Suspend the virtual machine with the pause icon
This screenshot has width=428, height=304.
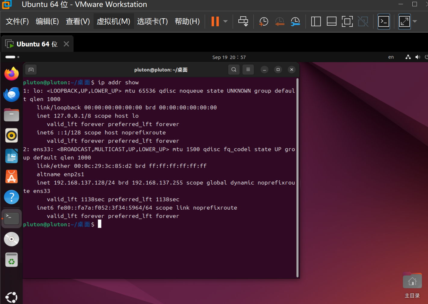pyautogui.click(x=215, y=21)
